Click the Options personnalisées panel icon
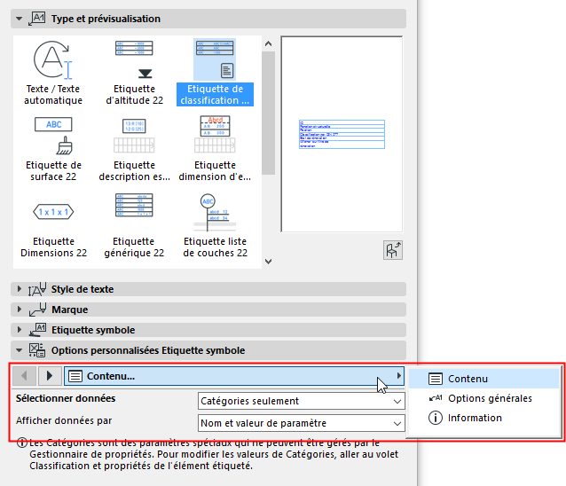This screenshot has width=566, height=486. point(37,350)
